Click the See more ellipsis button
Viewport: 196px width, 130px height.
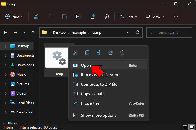(176, 17)
